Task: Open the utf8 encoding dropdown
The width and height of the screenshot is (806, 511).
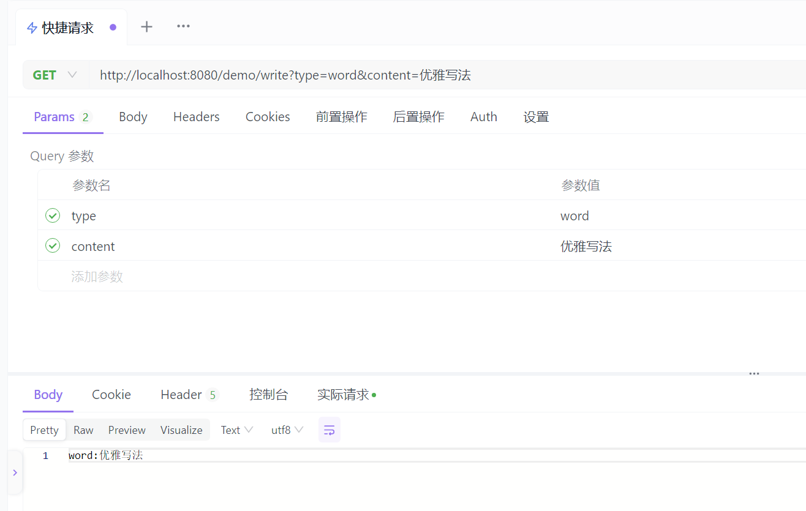Action: (x=287, y=430)
